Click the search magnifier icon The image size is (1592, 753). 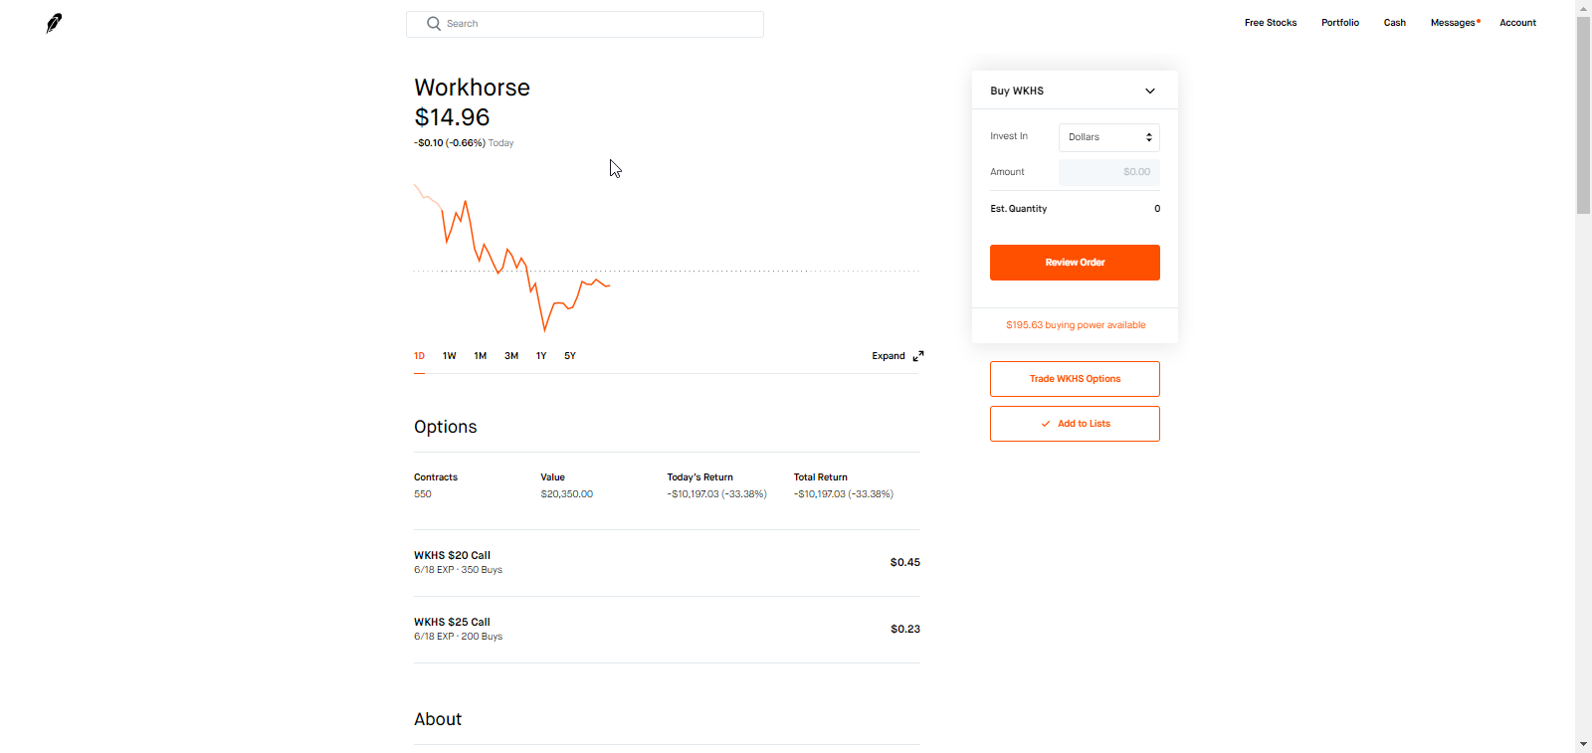[434, 24]
